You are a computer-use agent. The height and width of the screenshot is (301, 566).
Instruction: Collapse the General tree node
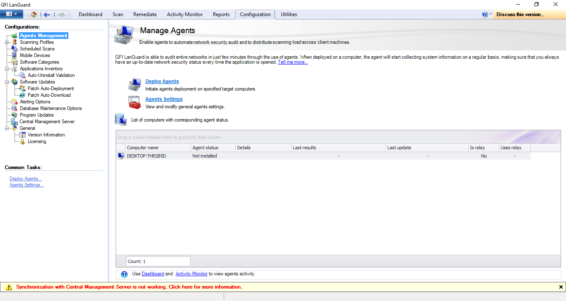point(7,128)
